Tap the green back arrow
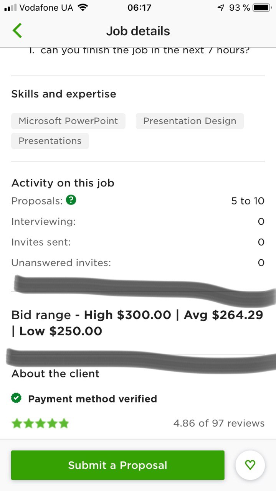This screenshot has width=276, height=491. click(x=17, y=31)
